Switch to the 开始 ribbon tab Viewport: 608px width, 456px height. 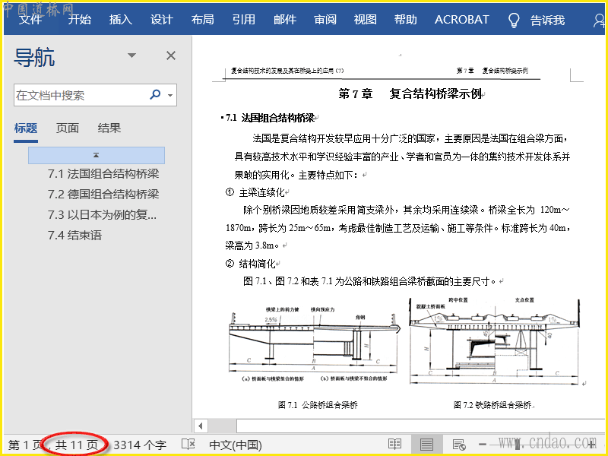[x=80, y=20]
